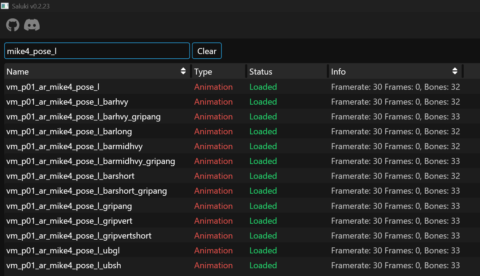Sort by the Name column arrows
Viewport: 480px width, 276px height.
[x=183, y=71]
